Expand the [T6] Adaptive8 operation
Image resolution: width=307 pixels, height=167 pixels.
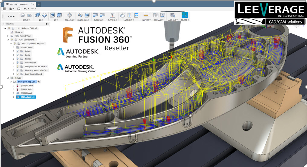pyautogui.click(x=14, y=97)
